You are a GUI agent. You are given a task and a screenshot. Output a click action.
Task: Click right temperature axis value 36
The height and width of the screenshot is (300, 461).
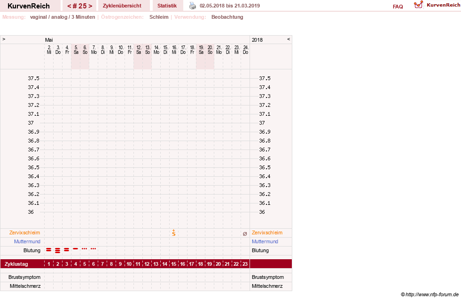point(262,212)
